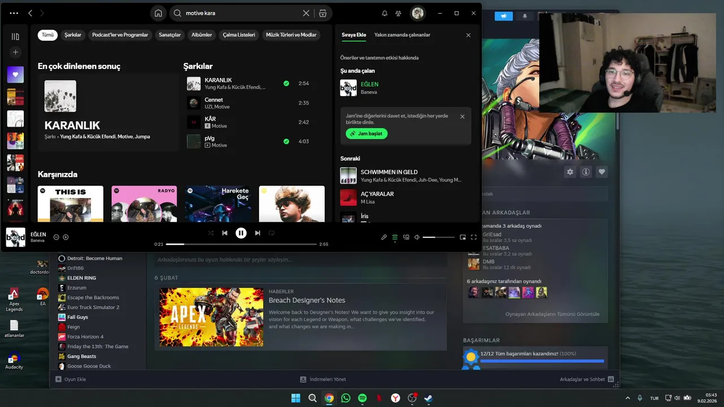Toggle shuffle playback

point(210,233)
